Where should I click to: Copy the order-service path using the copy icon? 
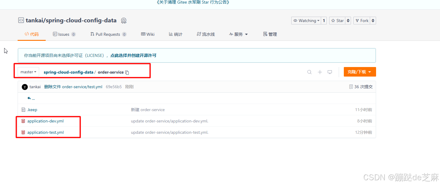(x=127, y=72)
